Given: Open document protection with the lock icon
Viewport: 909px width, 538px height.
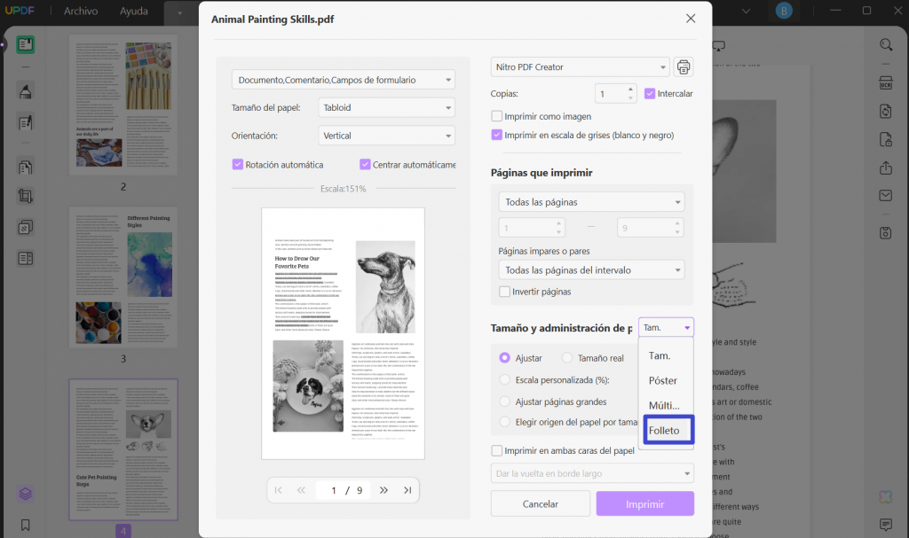Looking at the screenshot, I should click(885, 139).
